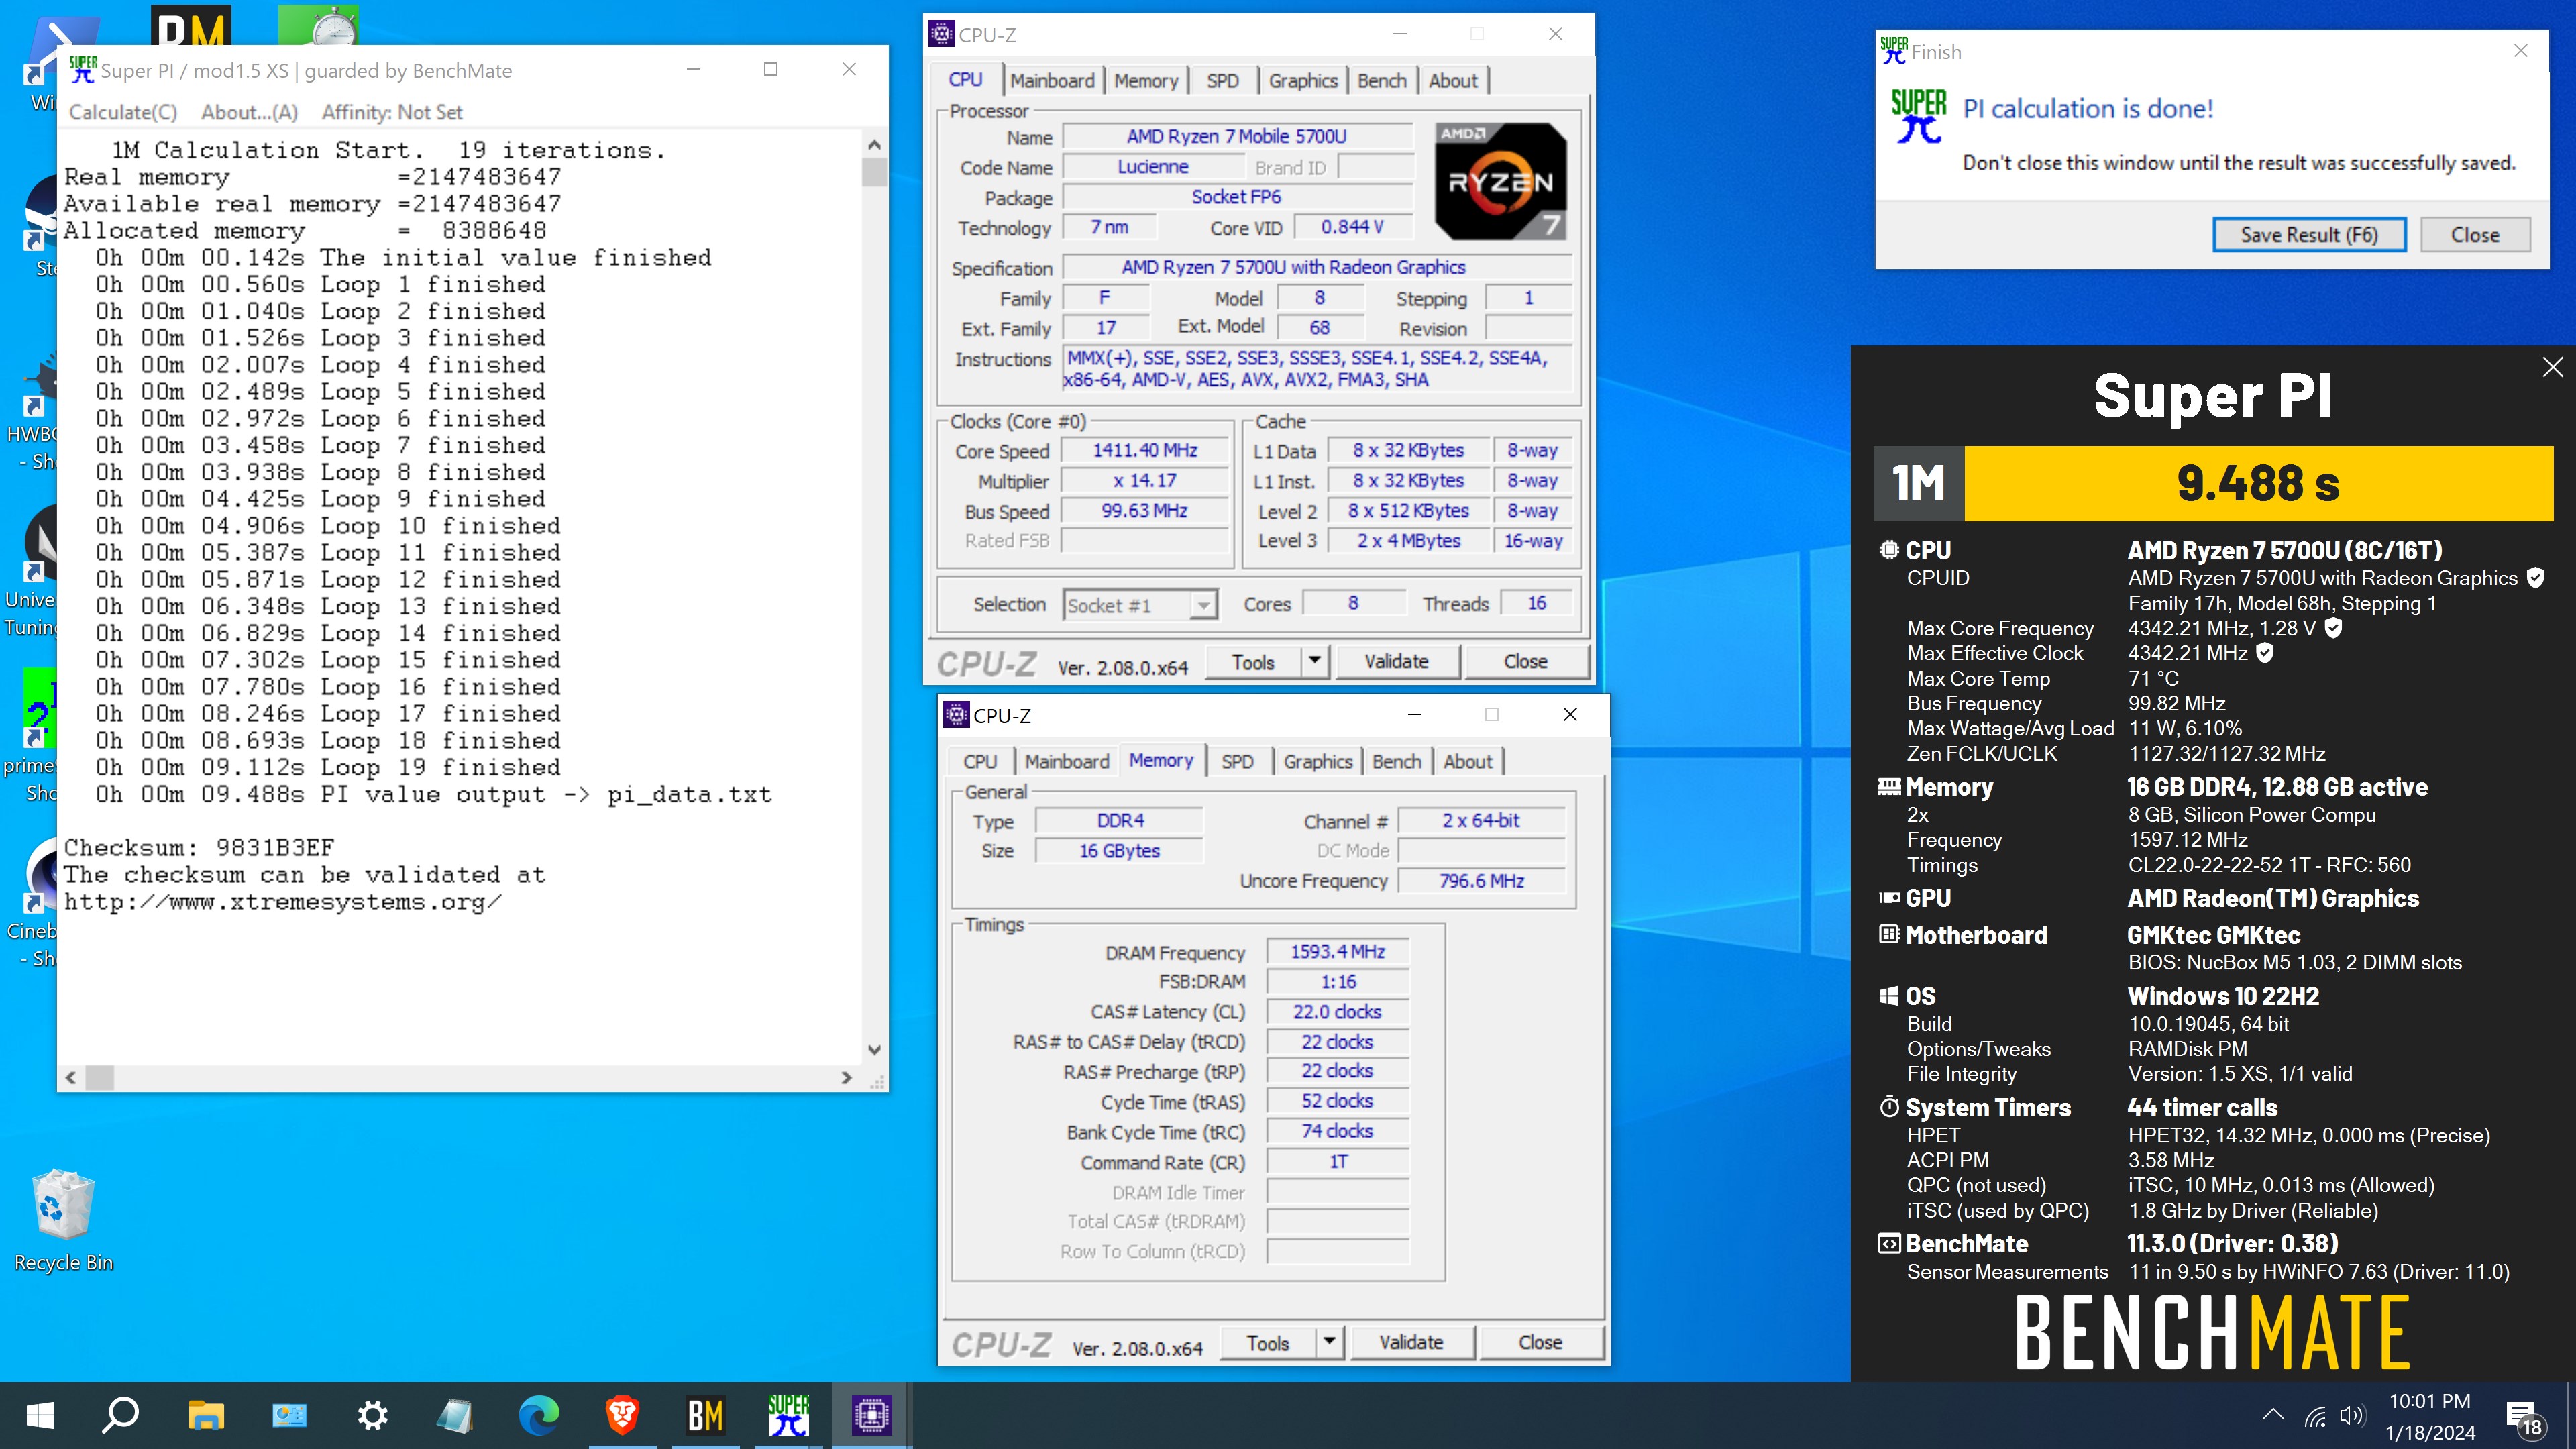
Task: Click Tools button in bottom CPU-Z
Action: (1268, 1342)
